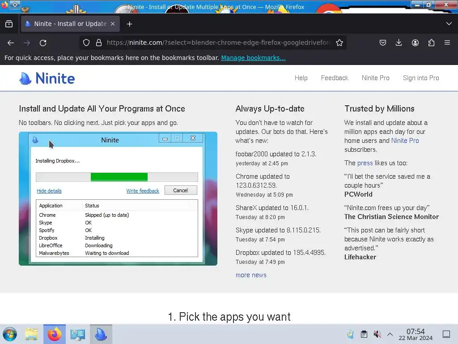Click 'Skype updated to 8.115.0.215.' text
Screen dimensions: 458x344
pyautogui.click(x=278, y=230)
